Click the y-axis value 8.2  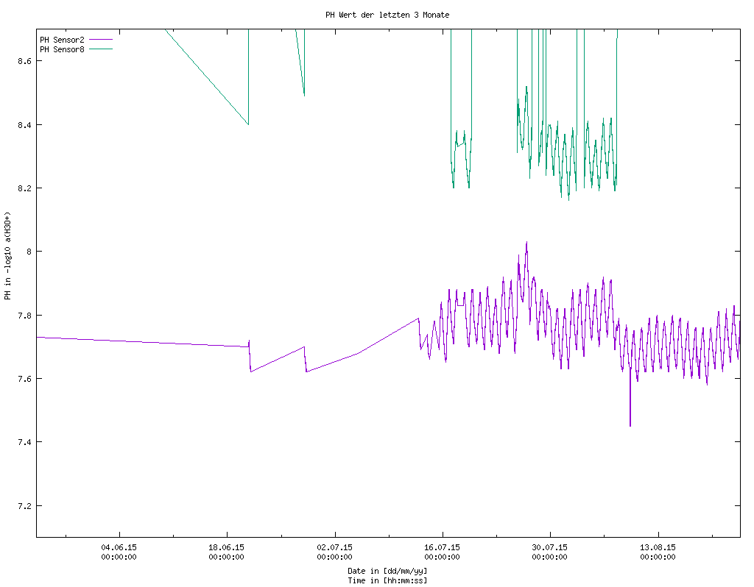tap(24, 188)
